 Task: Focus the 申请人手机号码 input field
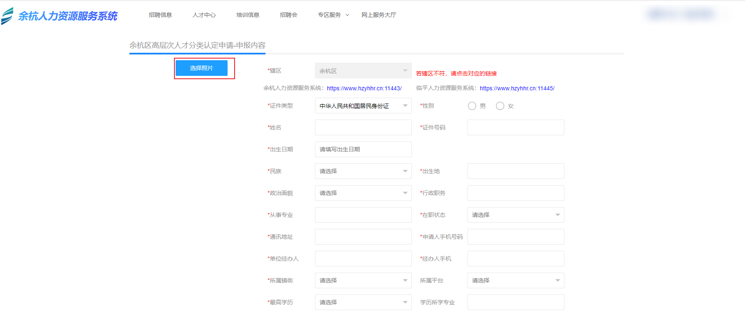pyautogui.click(x=515, y=237)
